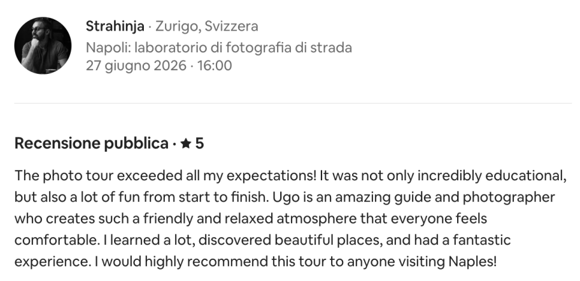This screenshot has width=580, height=281.
Task: Open Napoli: laboratorio di fotografia di strada
Action: pos(218,48)
